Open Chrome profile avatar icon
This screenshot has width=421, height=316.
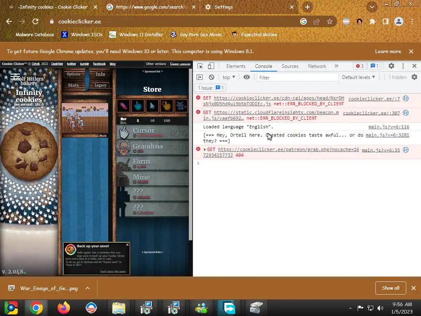[x=399, y=21]
